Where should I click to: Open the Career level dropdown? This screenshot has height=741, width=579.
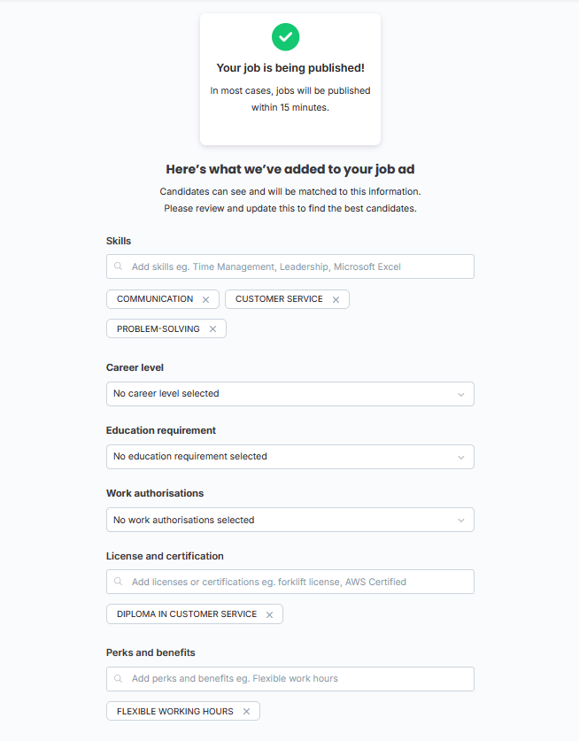290,394
